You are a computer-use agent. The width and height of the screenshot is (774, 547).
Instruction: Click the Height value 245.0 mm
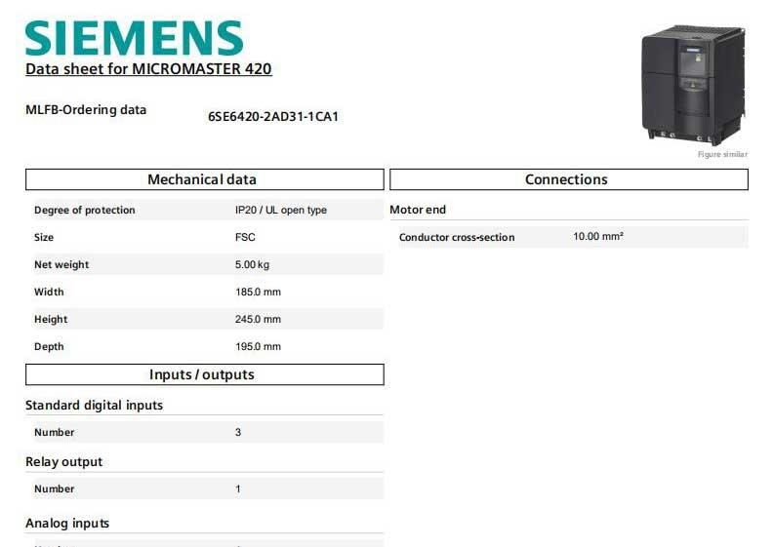258,320
